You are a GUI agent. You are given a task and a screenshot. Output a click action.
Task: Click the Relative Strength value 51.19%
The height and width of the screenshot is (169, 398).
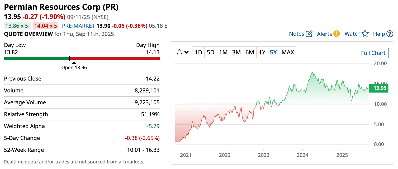(x=150, y=114)
